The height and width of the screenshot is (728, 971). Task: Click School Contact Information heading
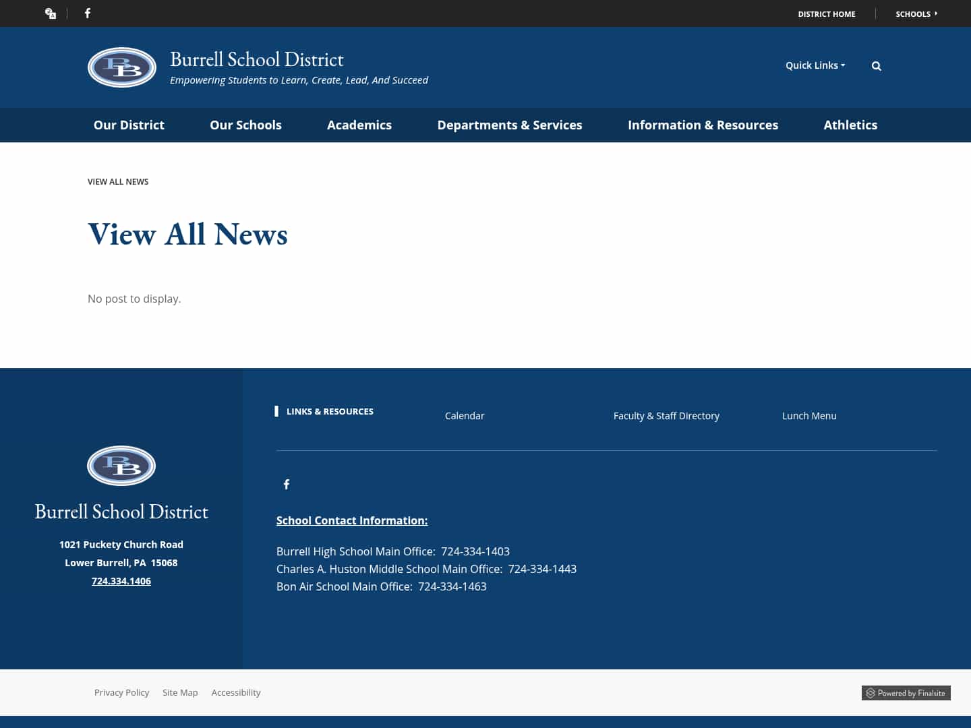click(352, 520)
